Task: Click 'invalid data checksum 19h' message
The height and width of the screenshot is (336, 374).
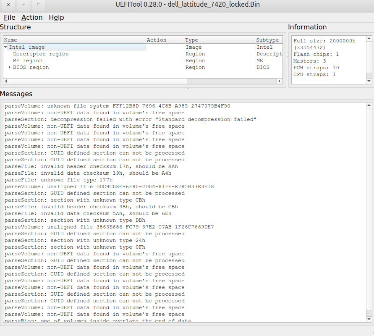Action: click(88, 173)
